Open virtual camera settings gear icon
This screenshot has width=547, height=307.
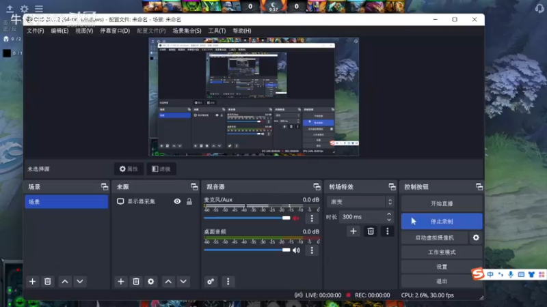(x=476, y=237)
